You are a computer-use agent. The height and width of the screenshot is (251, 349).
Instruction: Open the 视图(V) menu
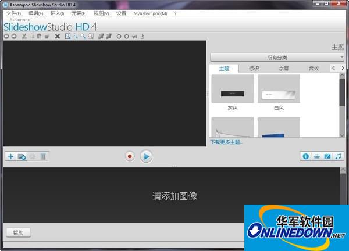pos(101,13)
